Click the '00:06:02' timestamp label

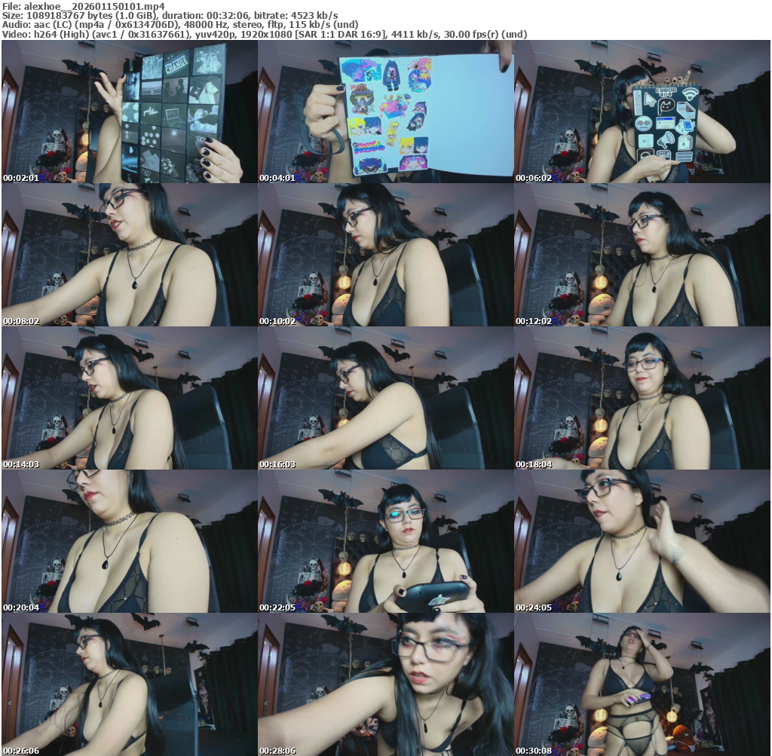(535, 178)
